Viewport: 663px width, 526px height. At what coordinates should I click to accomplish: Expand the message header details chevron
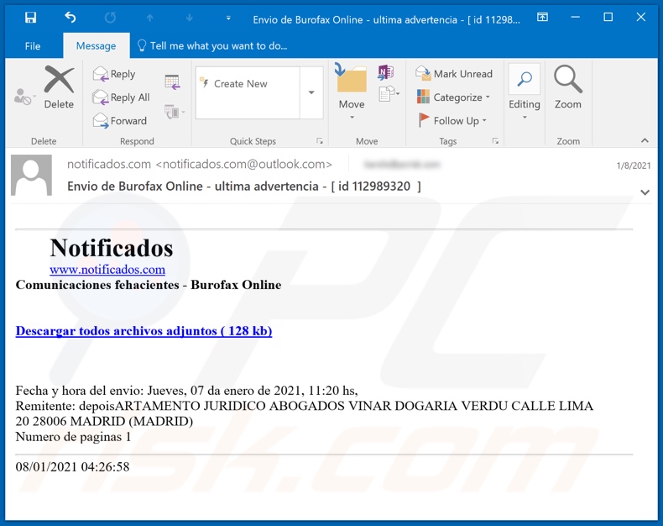(x=645, y=192)
